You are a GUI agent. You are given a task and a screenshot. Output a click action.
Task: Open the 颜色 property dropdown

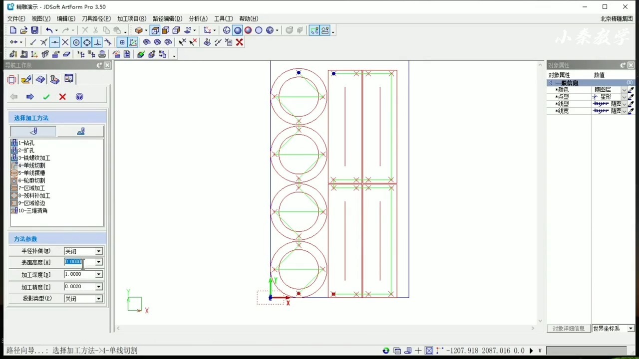(x=624, y=90)
